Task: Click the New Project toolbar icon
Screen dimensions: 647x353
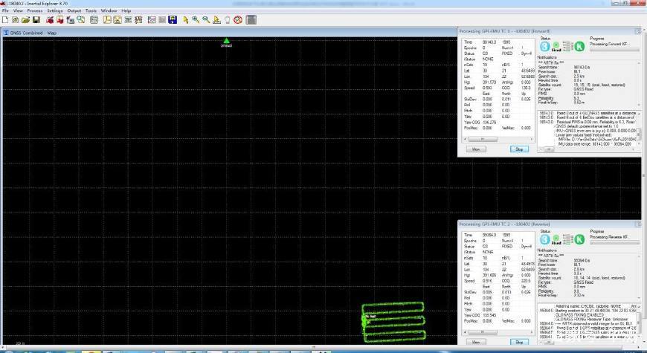Action: point(5,19)
